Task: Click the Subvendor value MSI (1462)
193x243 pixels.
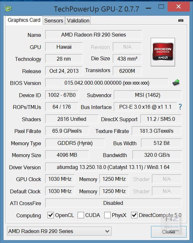Action: click(x=147, y=95)
